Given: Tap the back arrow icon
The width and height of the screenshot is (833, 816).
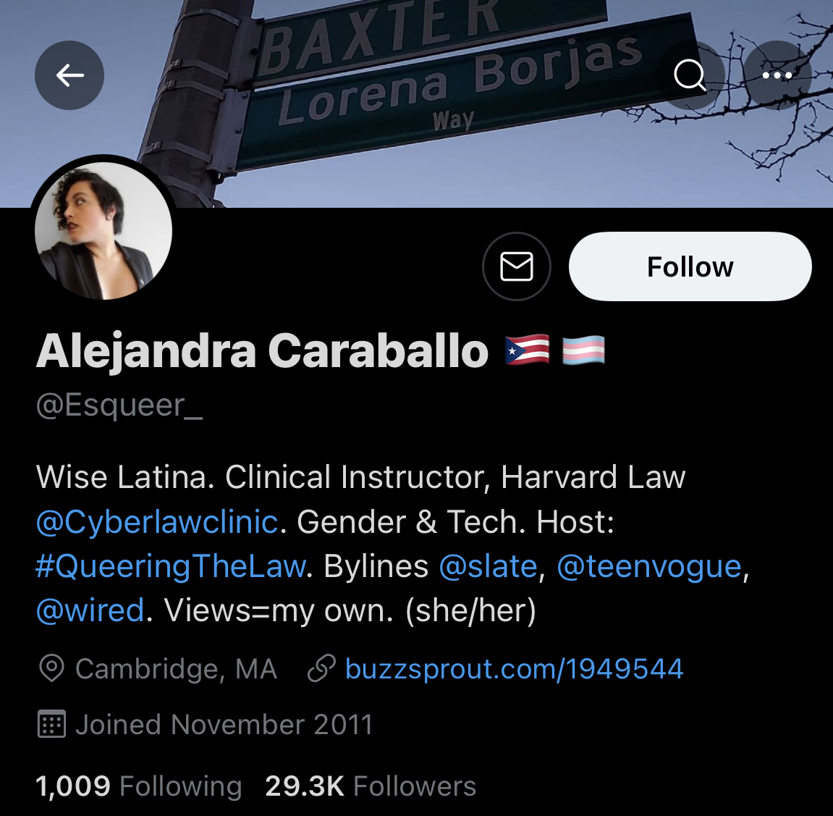Looking at the screenshot, I should tap(69, 75).
